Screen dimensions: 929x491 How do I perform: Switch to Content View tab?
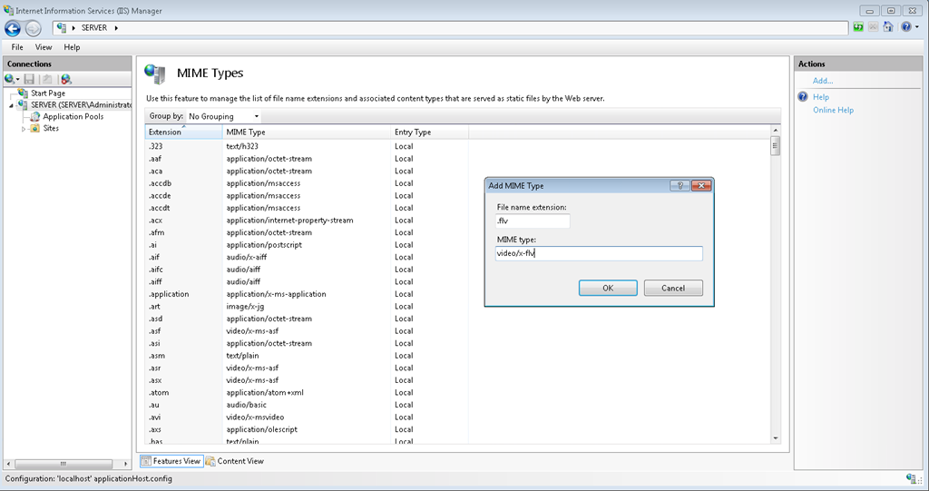pos(235,461)
